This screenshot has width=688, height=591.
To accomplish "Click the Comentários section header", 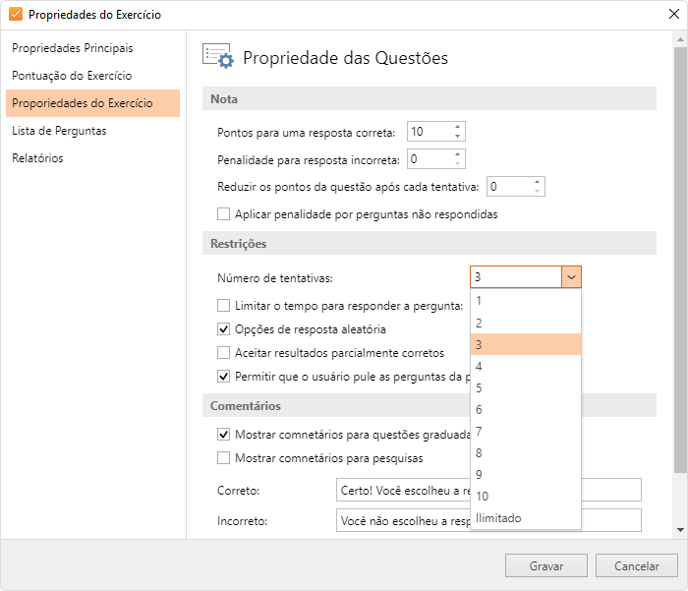I will (x=430, y=405).
